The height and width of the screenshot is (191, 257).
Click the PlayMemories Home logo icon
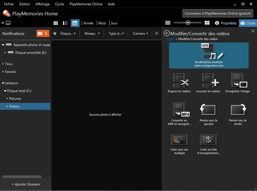pos(7,13)
